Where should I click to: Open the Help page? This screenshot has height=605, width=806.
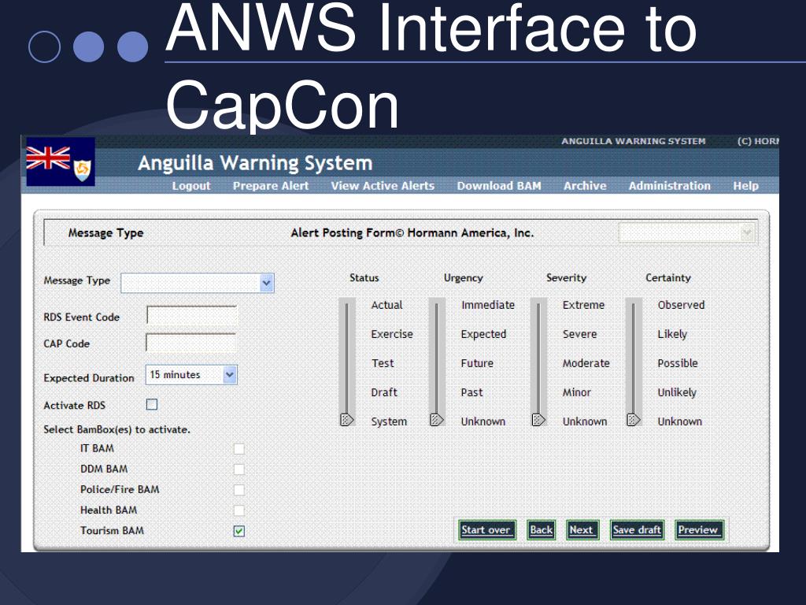click(746, 186)
